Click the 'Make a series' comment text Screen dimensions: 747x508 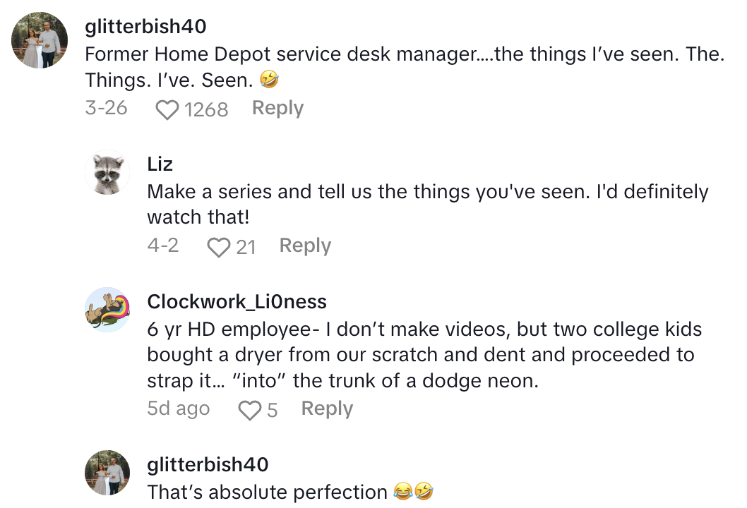click(x=427, y=204)
